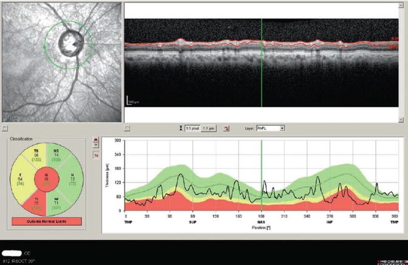
Task: Click the red up arrow beside thickness graph
Action: point(95,140)
